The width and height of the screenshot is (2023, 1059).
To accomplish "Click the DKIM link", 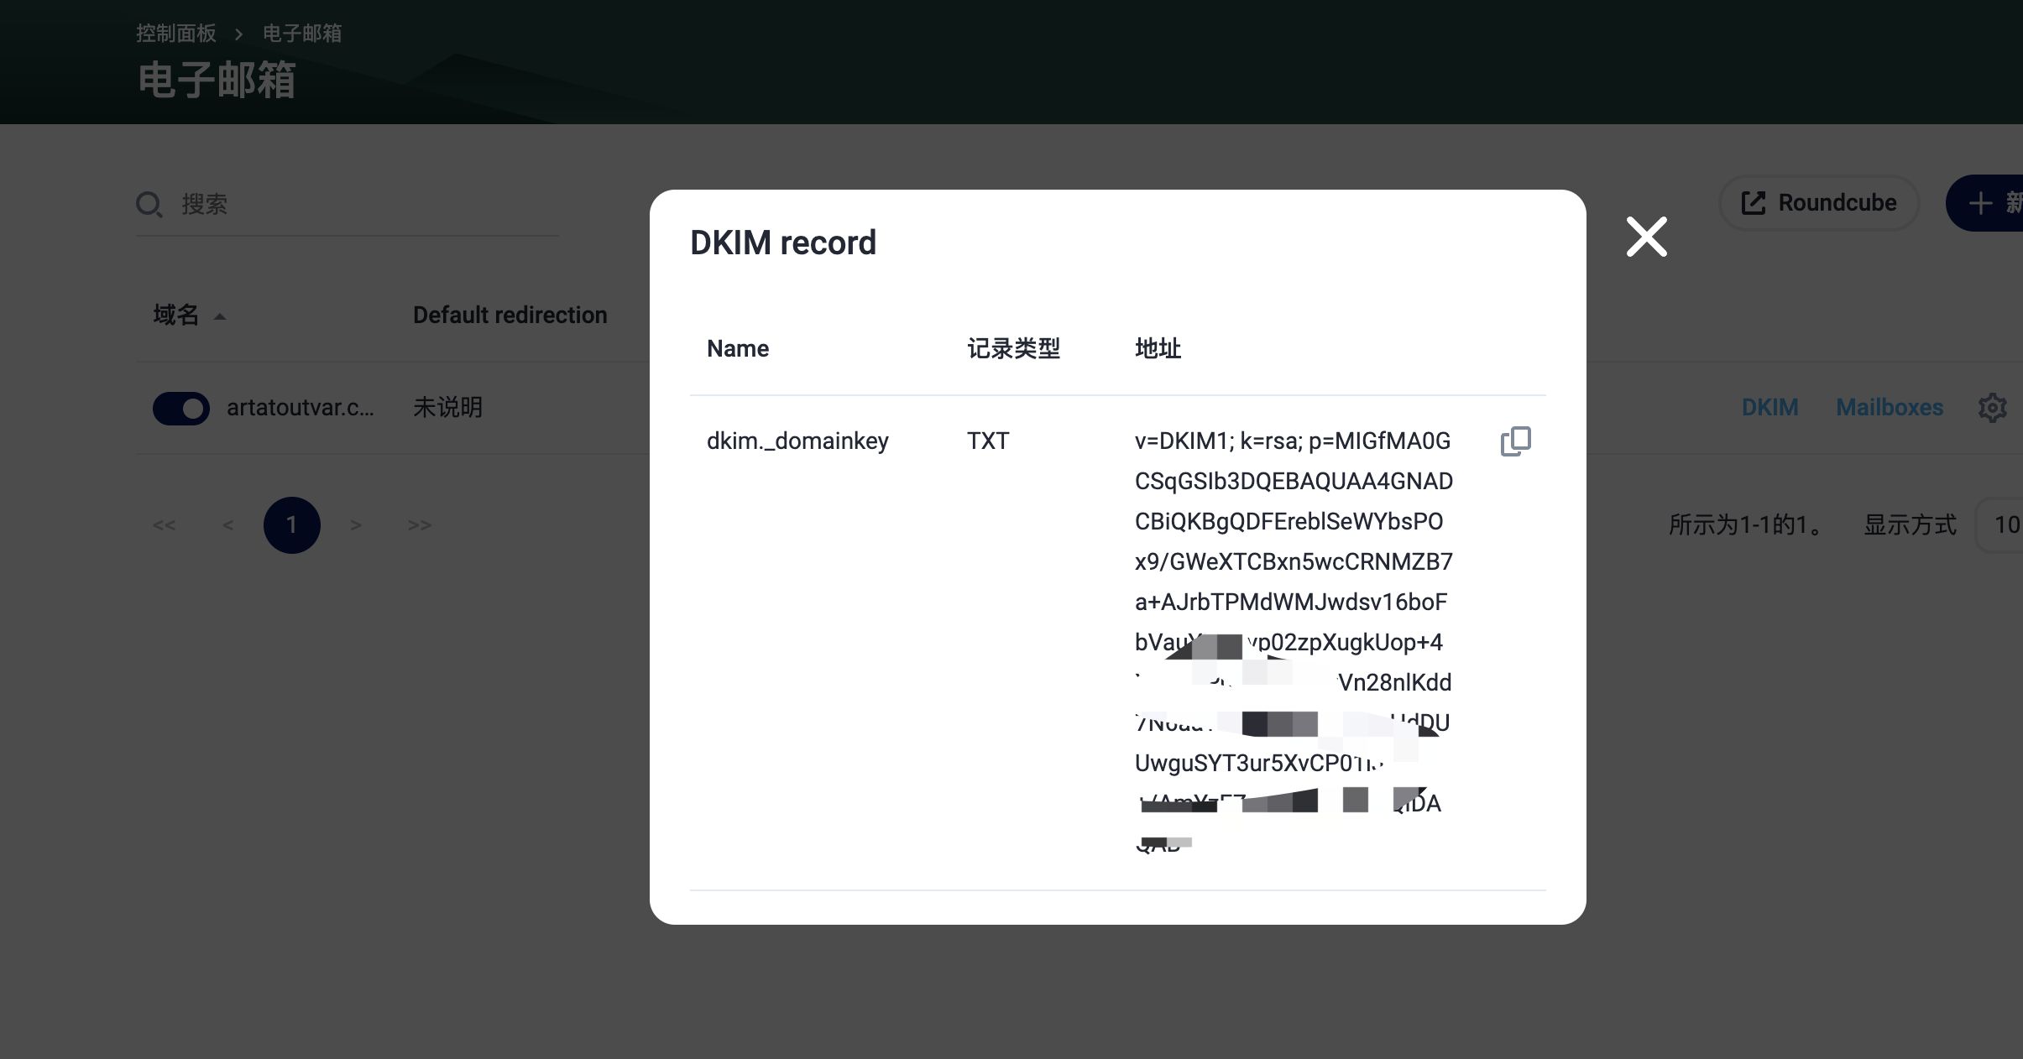I will (1769, 408).
